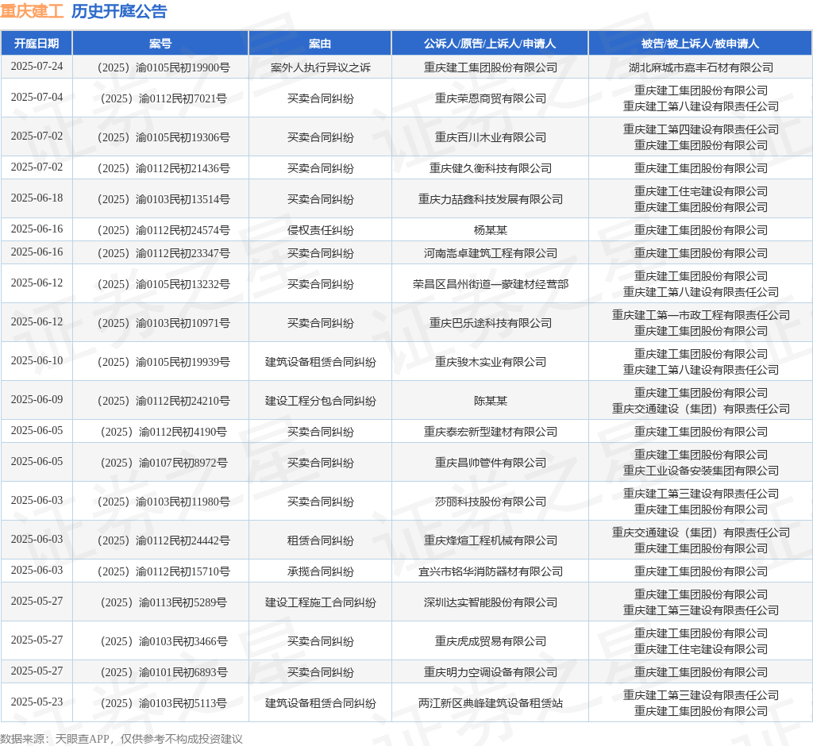The height and width of the screenshot is (746, 813).
Task: Select case number 渝0105民初19900号
Action: point(164,67)
